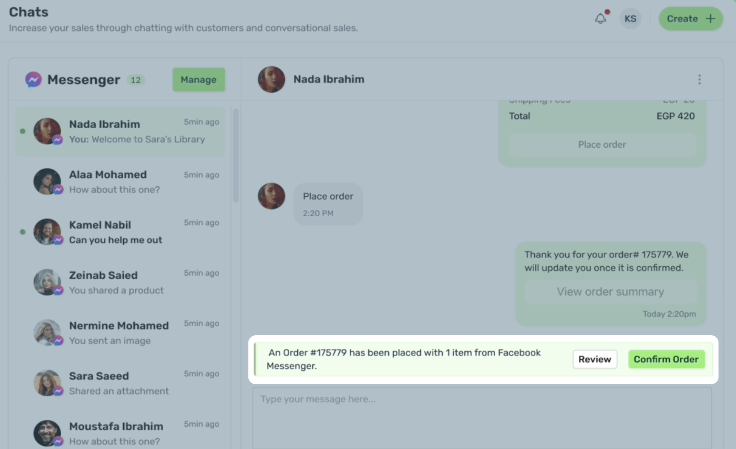Image resolution: width=736 pixels, height=449 pixels.
Task: Click the Messenger unread count badge 12
Action: (136, 80)
